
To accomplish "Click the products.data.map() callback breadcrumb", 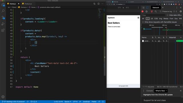I will coord(50,7).
